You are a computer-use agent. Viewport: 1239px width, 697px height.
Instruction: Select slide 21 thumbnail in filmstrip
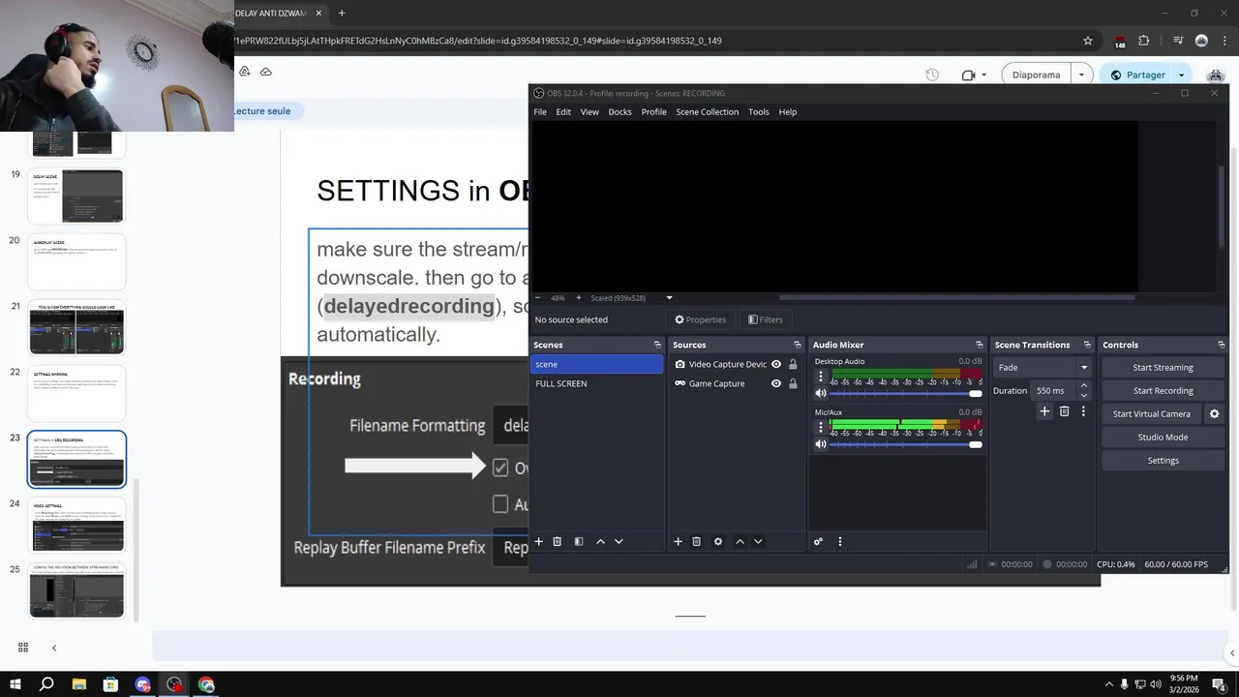76,327
